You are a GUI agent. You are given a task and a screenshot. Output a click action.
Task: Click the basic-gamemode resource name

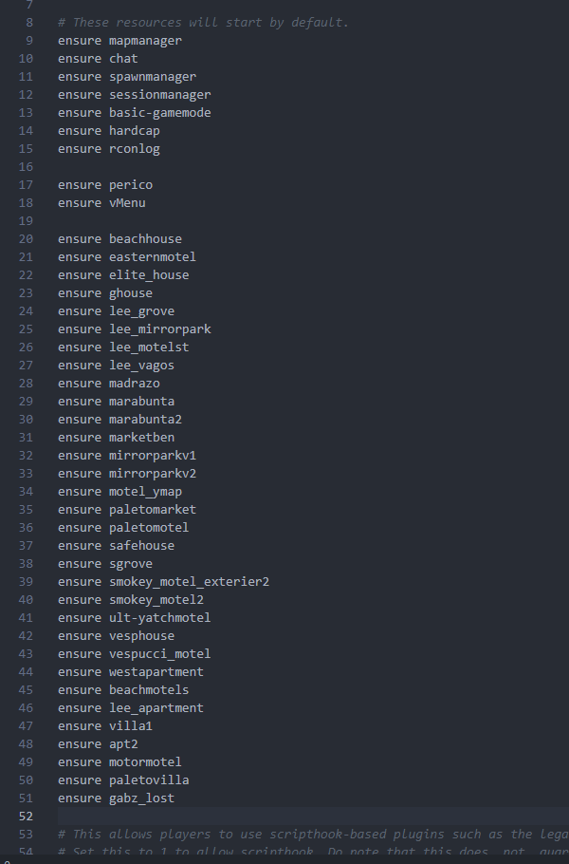[x=159, y=113]
